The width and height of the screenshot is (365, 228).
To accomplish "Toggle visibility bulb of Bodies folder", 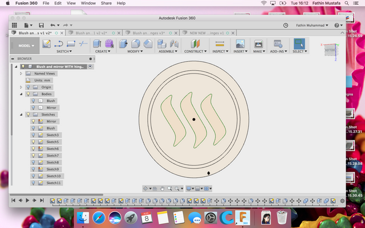I will point(28,94).
